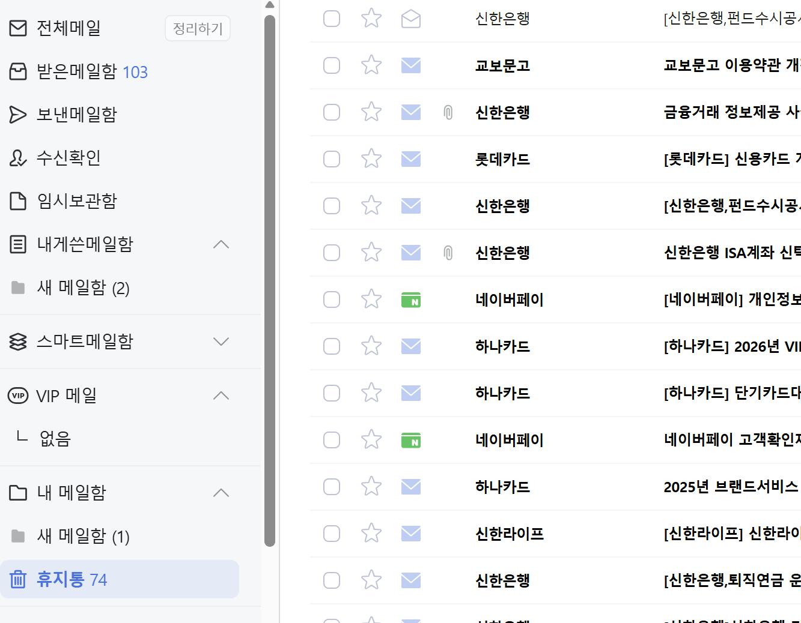801x623 pixels.
Task: Click the opened envelope icon on the read 신한은행 mail
Action: click(x=411, y=19)
